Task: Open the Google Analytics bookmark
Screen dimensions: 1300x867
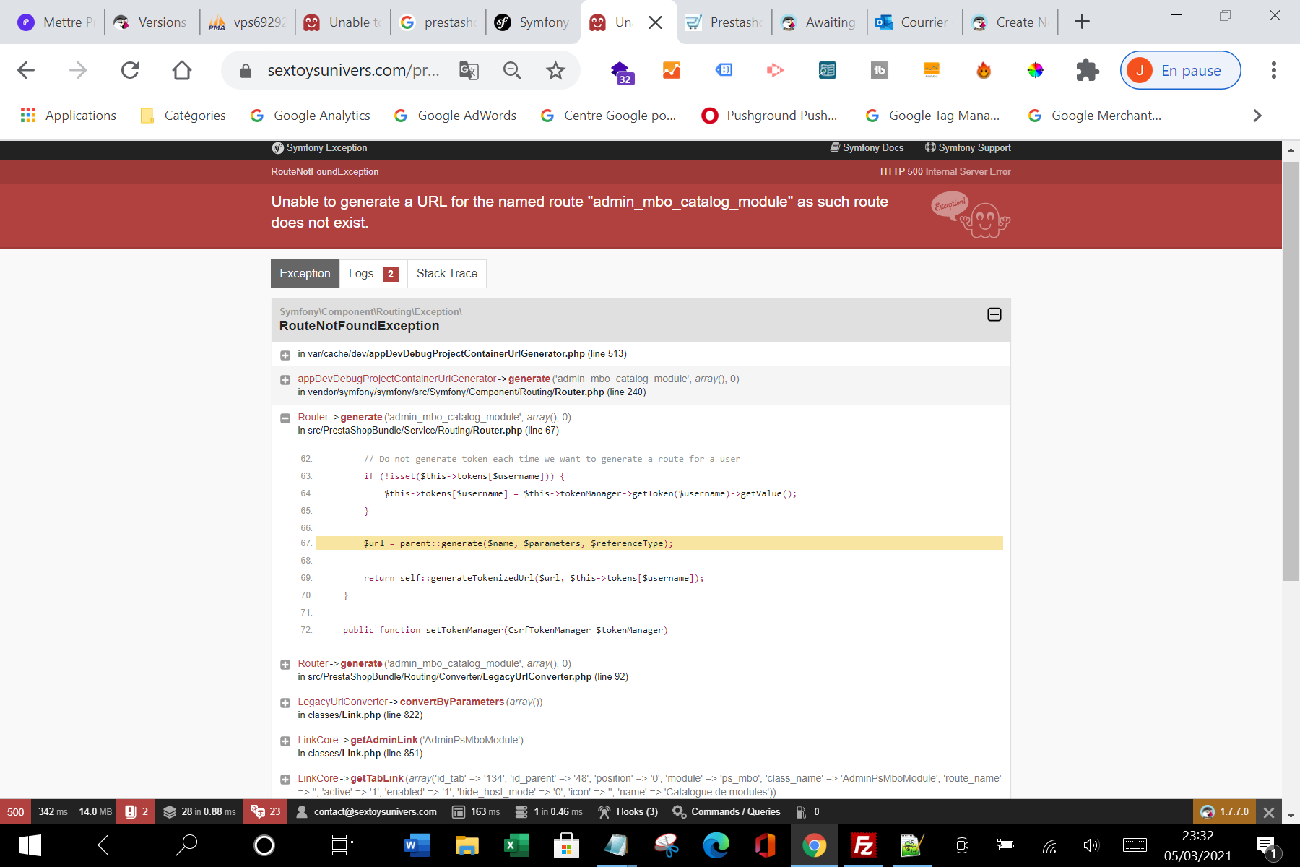Action: [310, 116]
